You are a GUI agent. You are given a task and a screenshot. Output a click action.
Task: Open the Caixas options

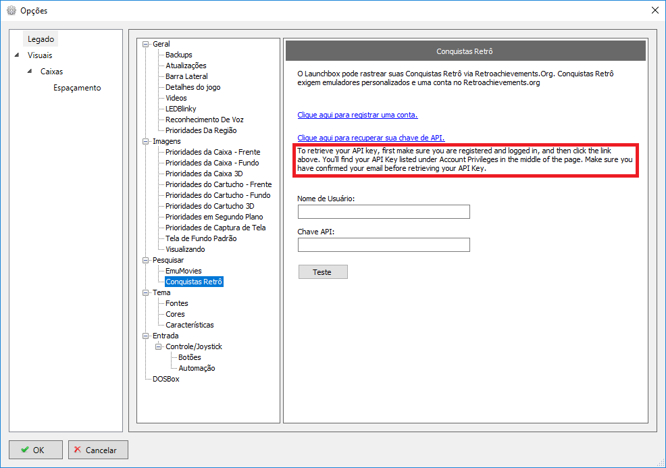(51, 72)
